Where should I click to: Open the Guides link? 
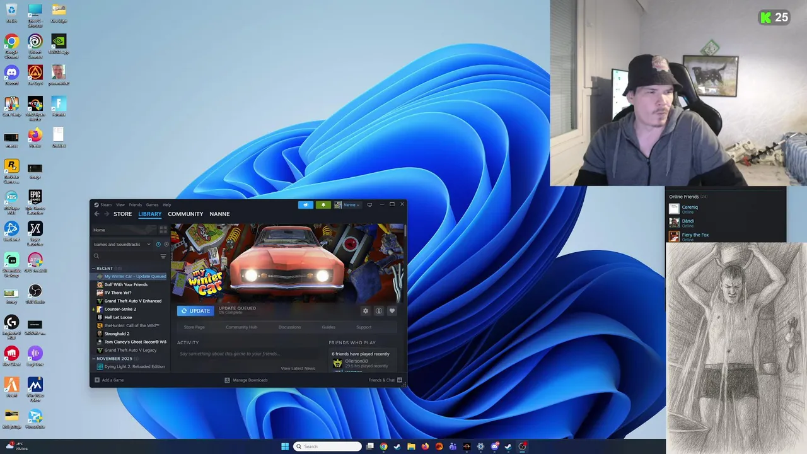(x=328, y=327)
